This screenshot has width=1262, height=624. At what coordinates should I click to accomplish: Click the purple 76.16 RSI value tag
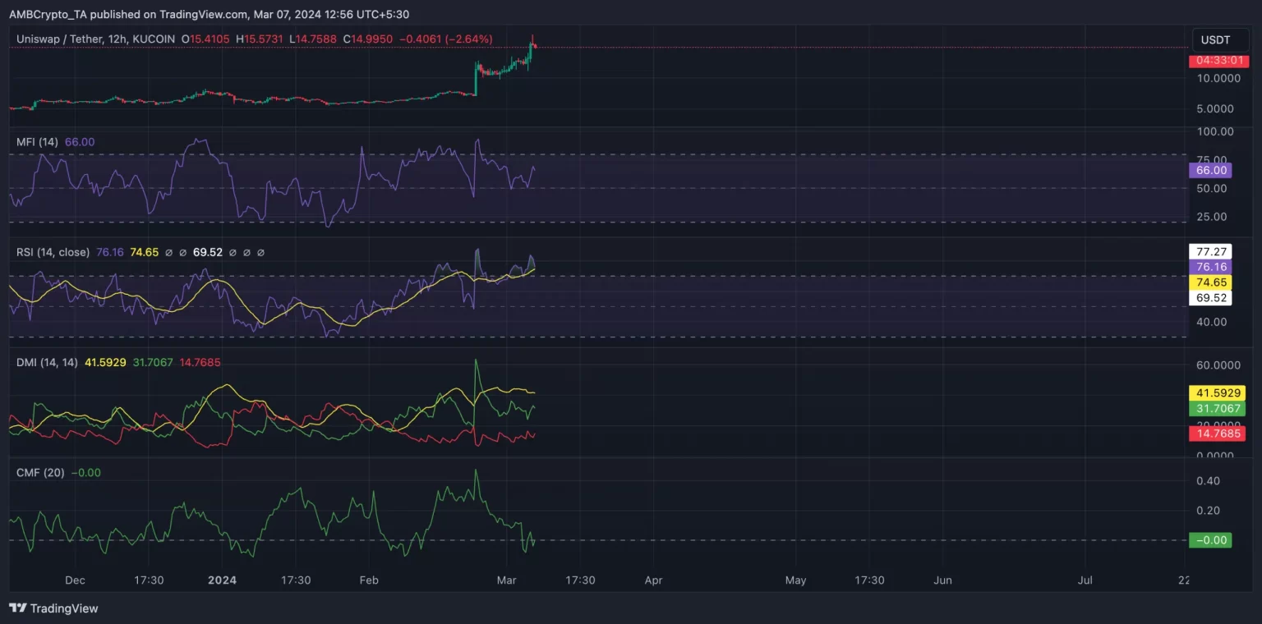(x=1209, y=267)
